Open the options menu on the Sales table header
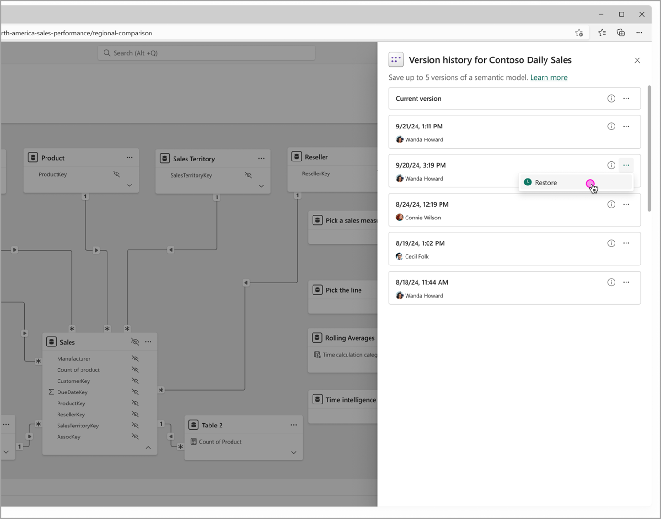Screen dimensions: 661x519 [x=148, y=342]
